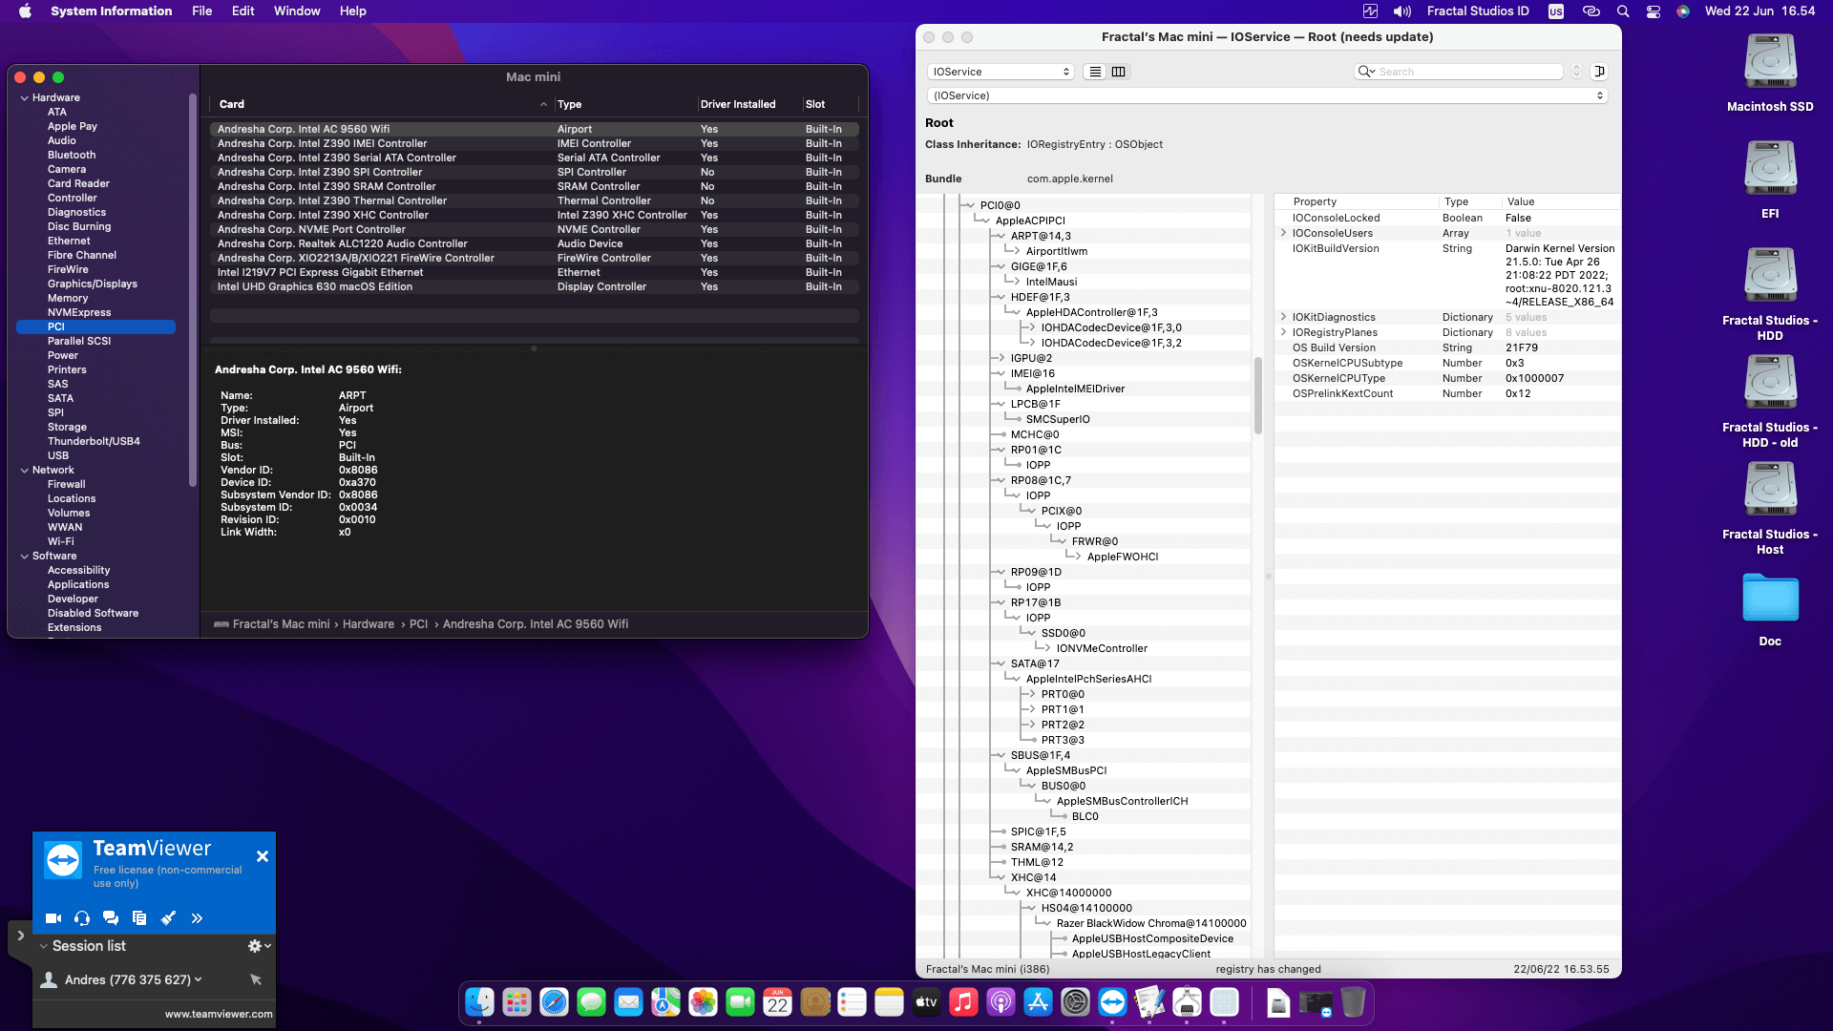The height and width of the screenshot is (1031, 1833).
Task: Open Fractal Studios ID menu bar item
Action: pyautogui.click(x=1478, y=11)
